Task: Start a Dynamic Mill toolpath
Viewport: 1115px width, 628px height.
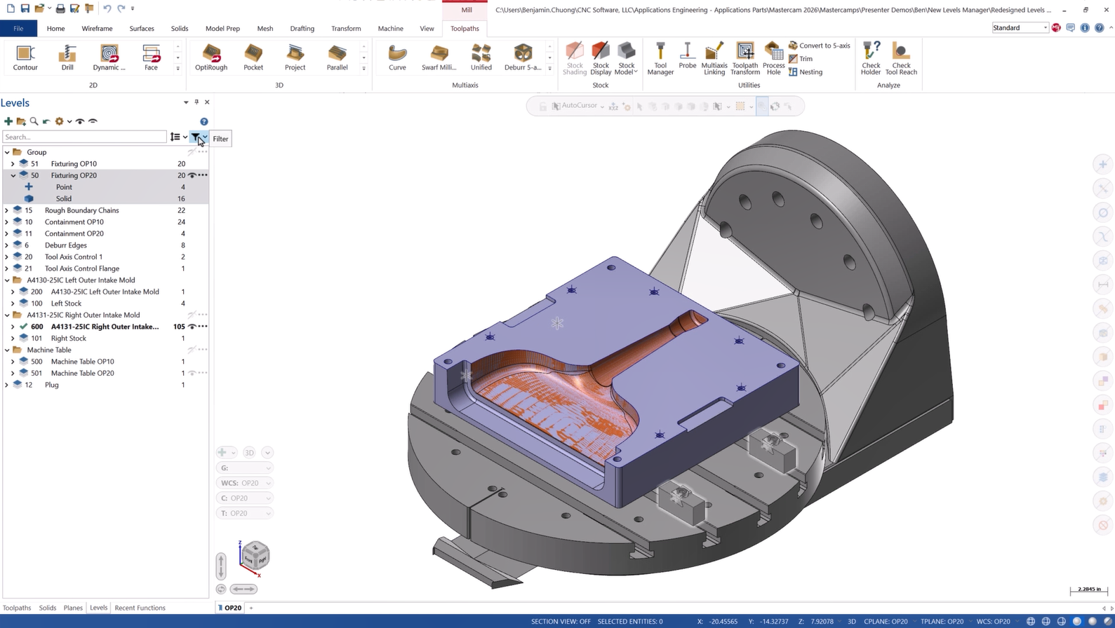Action: tap(109, 57)
